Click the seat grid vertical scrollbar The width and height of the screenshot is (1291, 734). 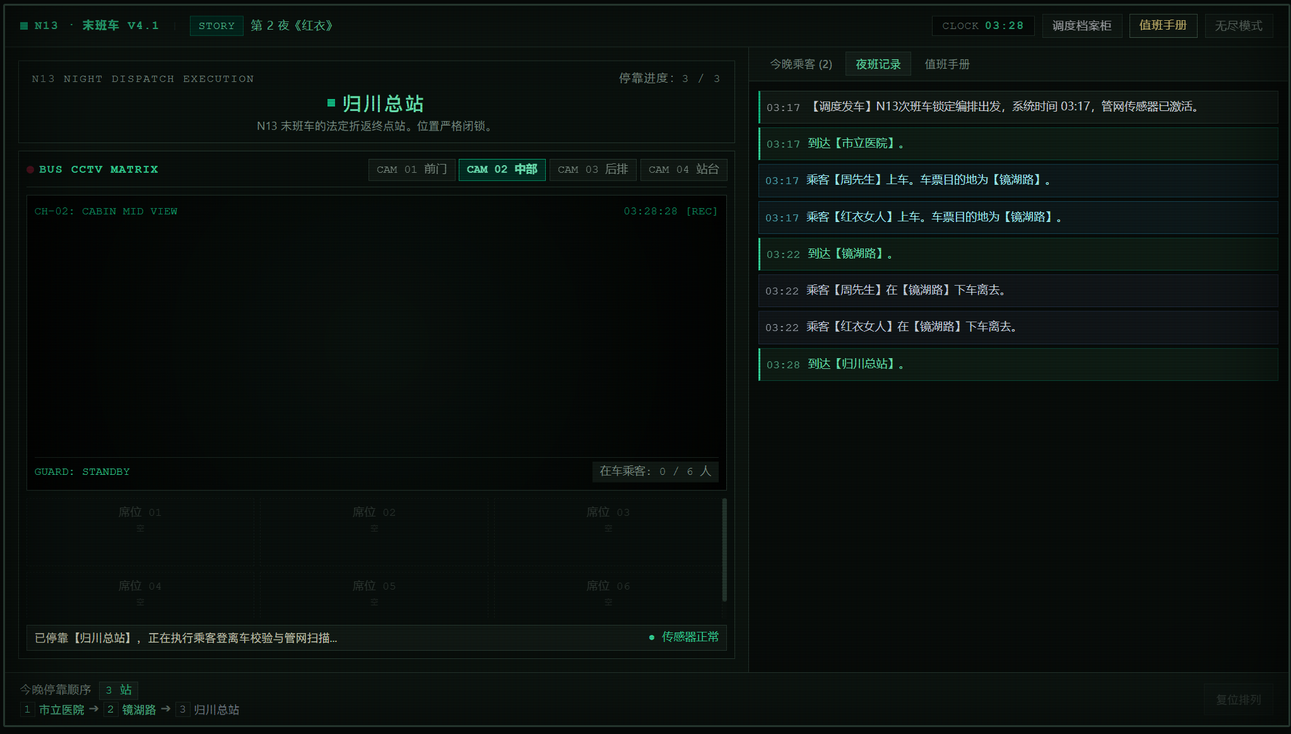(724, 550)
